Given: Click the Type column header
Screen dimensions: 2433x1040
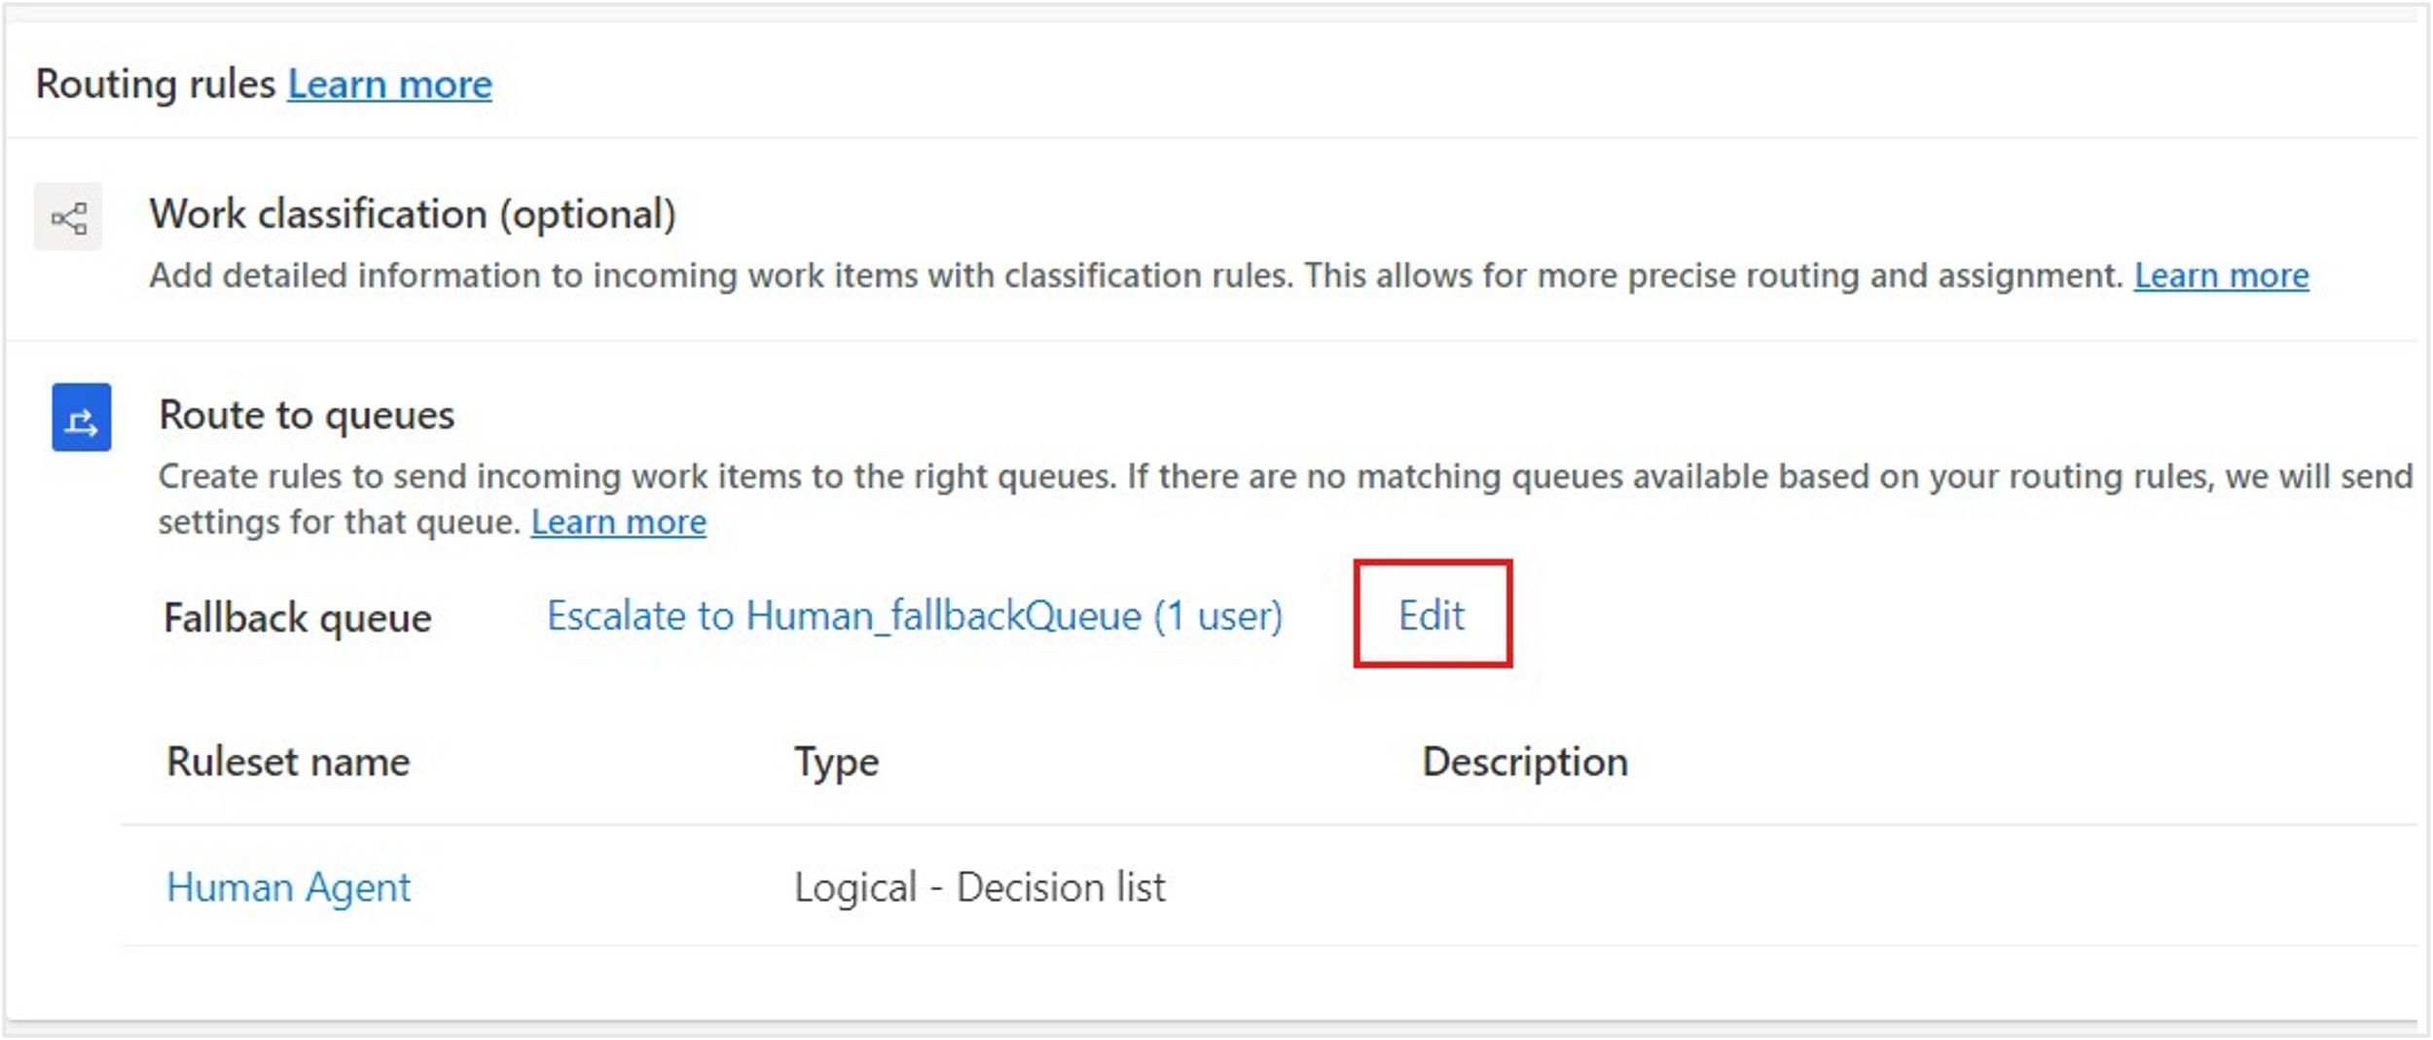Looking at the screenshot, I should (x=836, y=763).
